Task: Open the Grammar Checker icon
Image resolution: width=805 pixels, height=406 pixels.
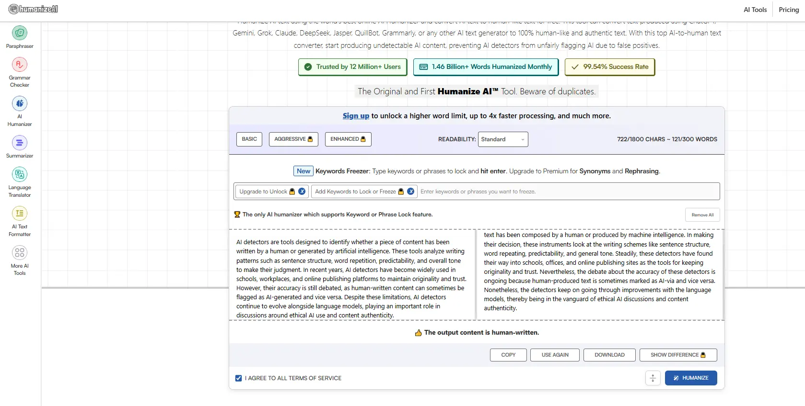Action: [20, 65]
